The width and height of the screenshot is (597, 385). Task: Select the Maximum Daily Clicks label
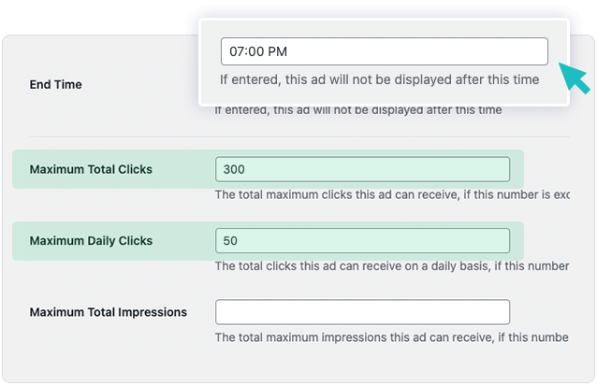pos(91,240)
